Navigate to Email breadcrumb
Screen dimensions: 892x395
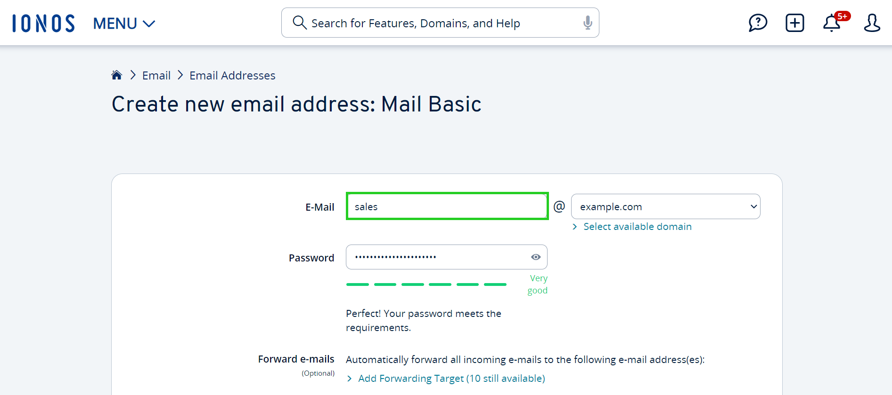156,76
